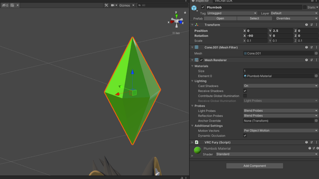319x179 pixels.
Task: Open Mesh Renderer presets icon
Action: (x=311, y=60)
